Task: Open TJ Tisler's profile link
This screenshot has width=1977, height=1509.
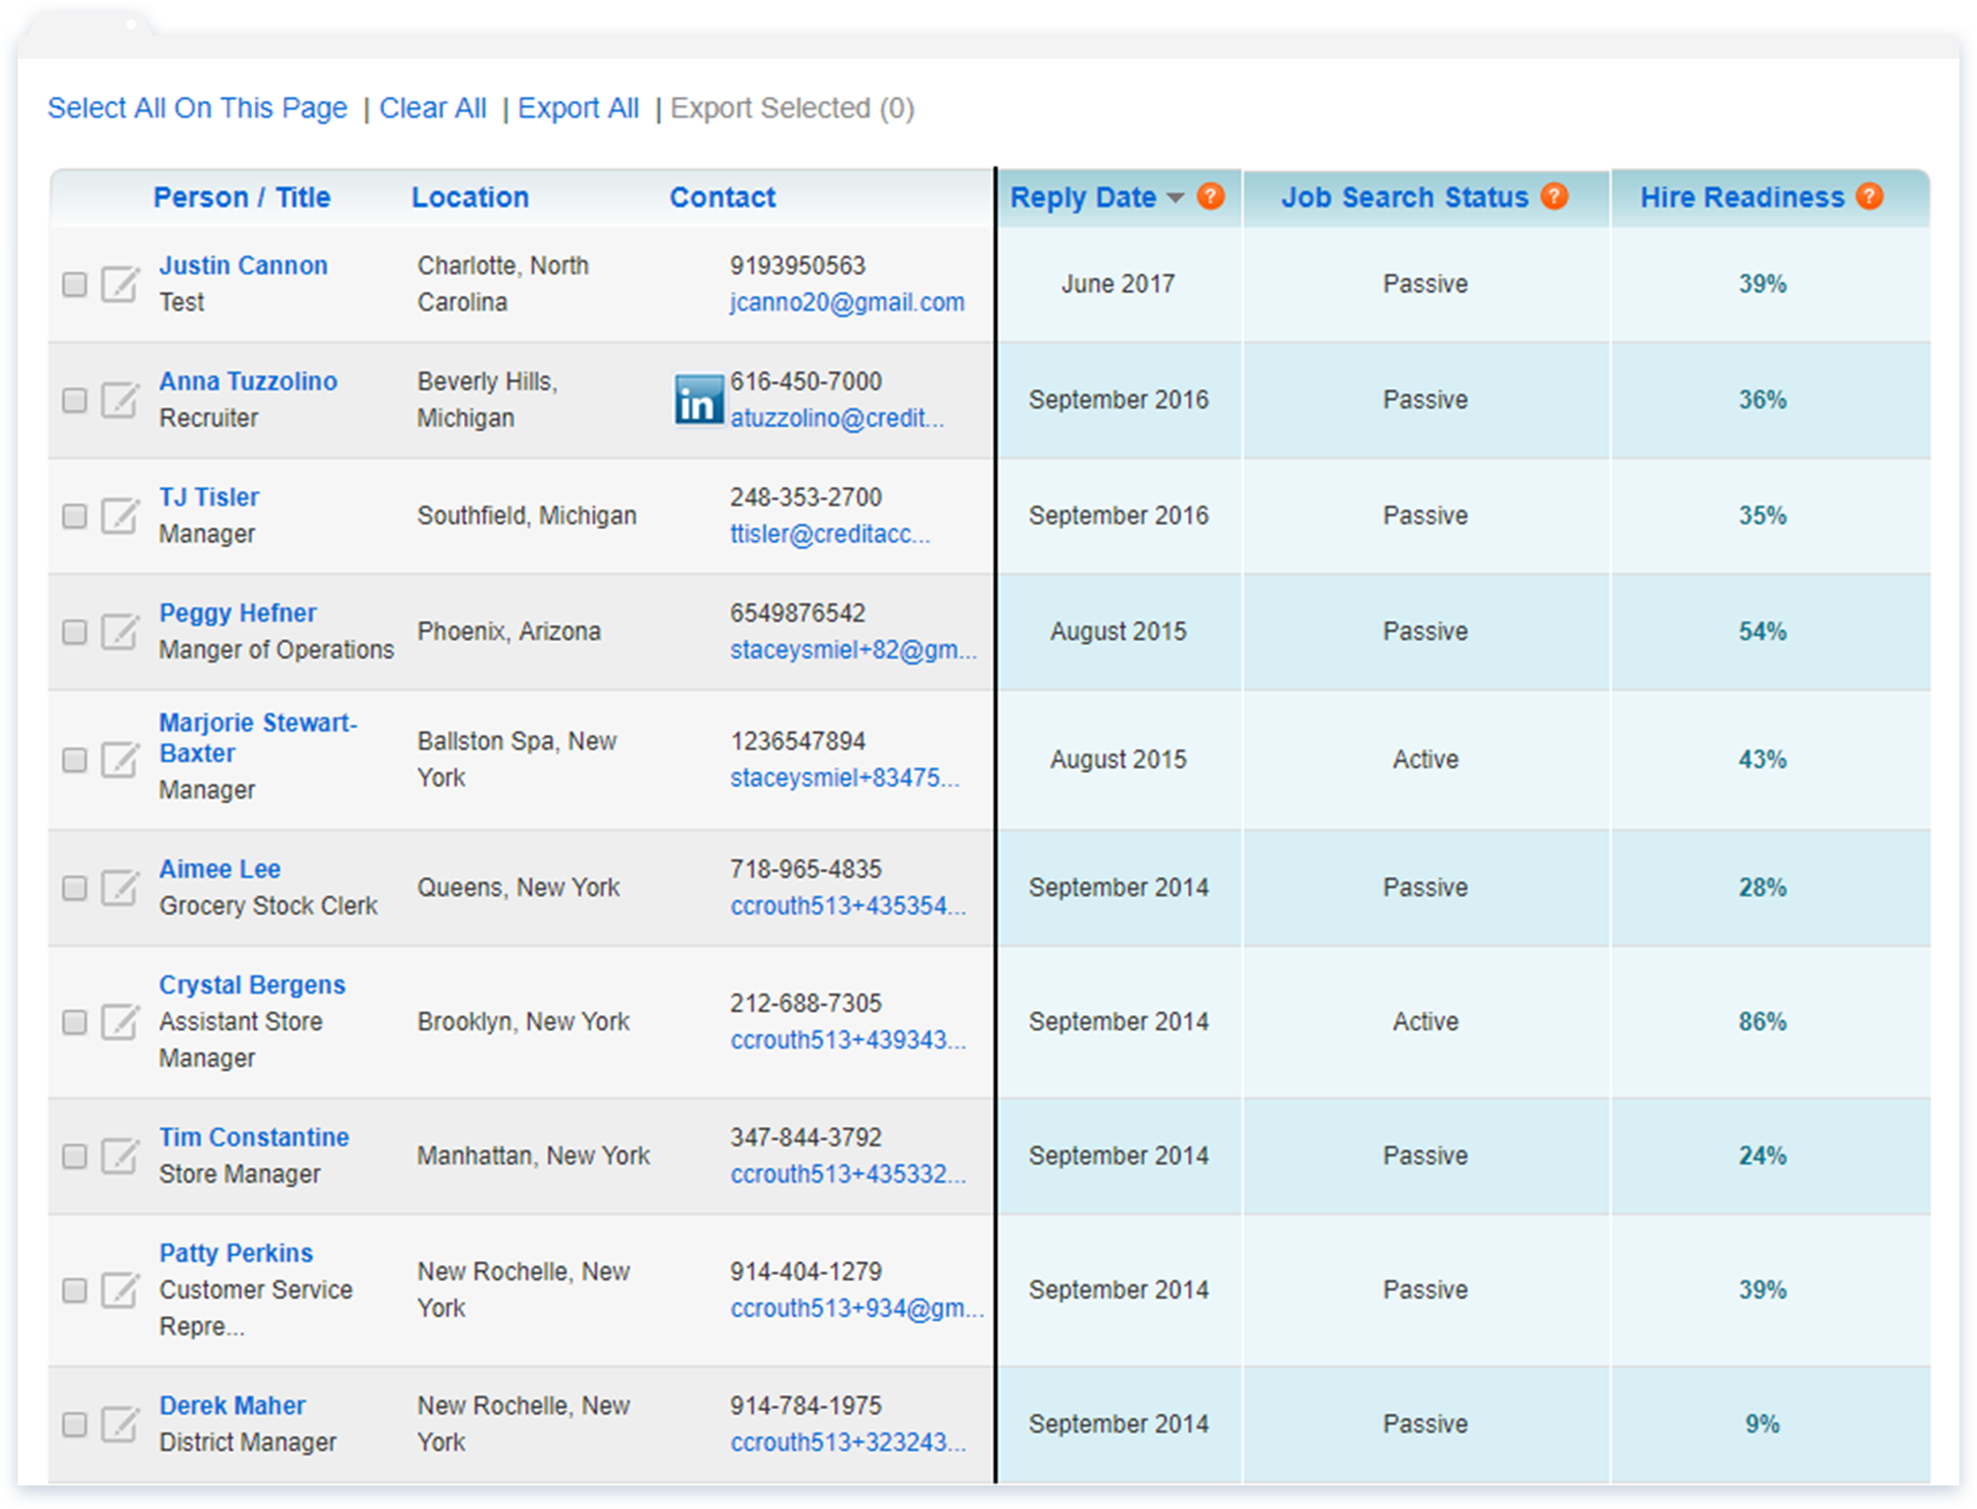Action: 210,497
